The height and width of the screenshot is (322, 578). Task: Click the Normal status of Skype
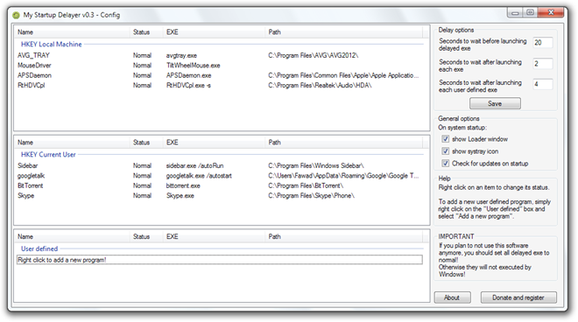pyautogui.click(x=142, y=196)
